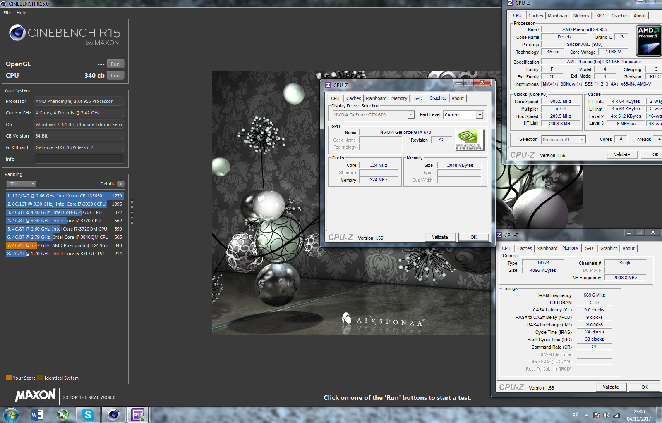Click the brown Identical System legend swatch
Image resolution: width=662 pixels, height=423 pixels.
click(40, 378)
